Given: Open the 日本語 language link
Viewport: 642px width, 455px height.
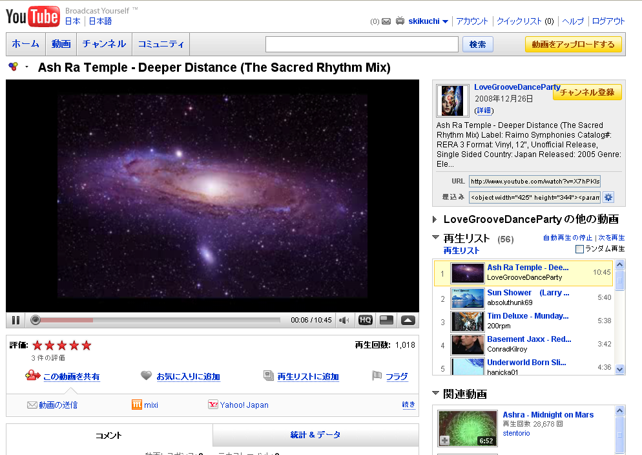Looking at the screenshot, I should coord(100,21).
